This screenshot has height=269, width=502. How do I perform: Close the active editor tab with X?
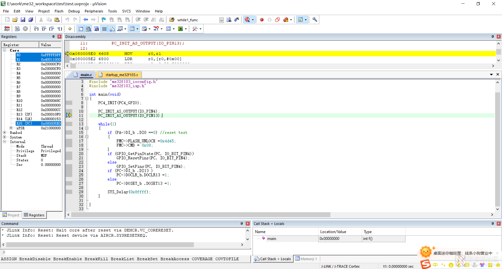click(x=498, y=74)
